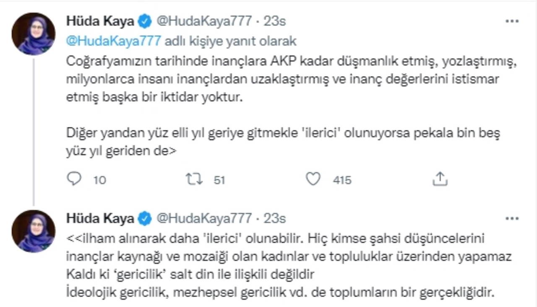The image size is (537, 307).
Task: Open the profile picture beside second tweet
Action: pyautogui.click(x=33, y=231)
